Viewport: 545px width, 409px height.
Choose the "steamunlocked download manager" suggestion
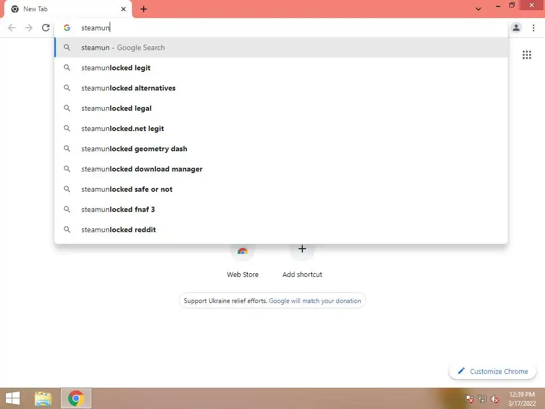(281, 169)
